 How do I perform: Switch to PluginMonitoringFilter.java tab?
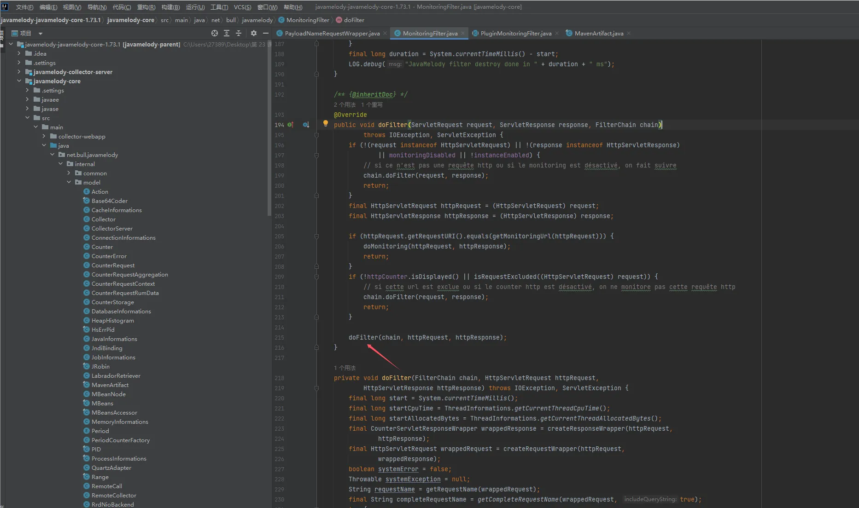(515, 33)
